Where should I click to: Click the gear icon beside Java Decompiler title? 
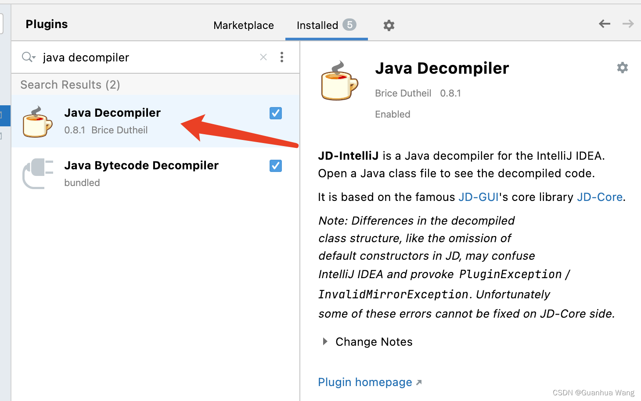(623, 68)
